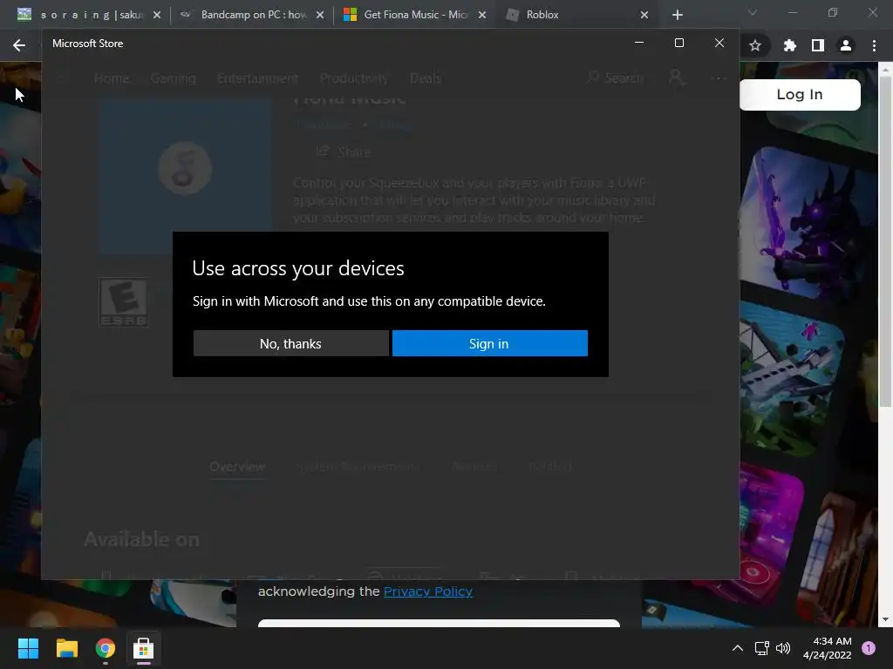893x669 pixels.
Task: Close the Bandcamp on PC tab
Action: [320, 15]
